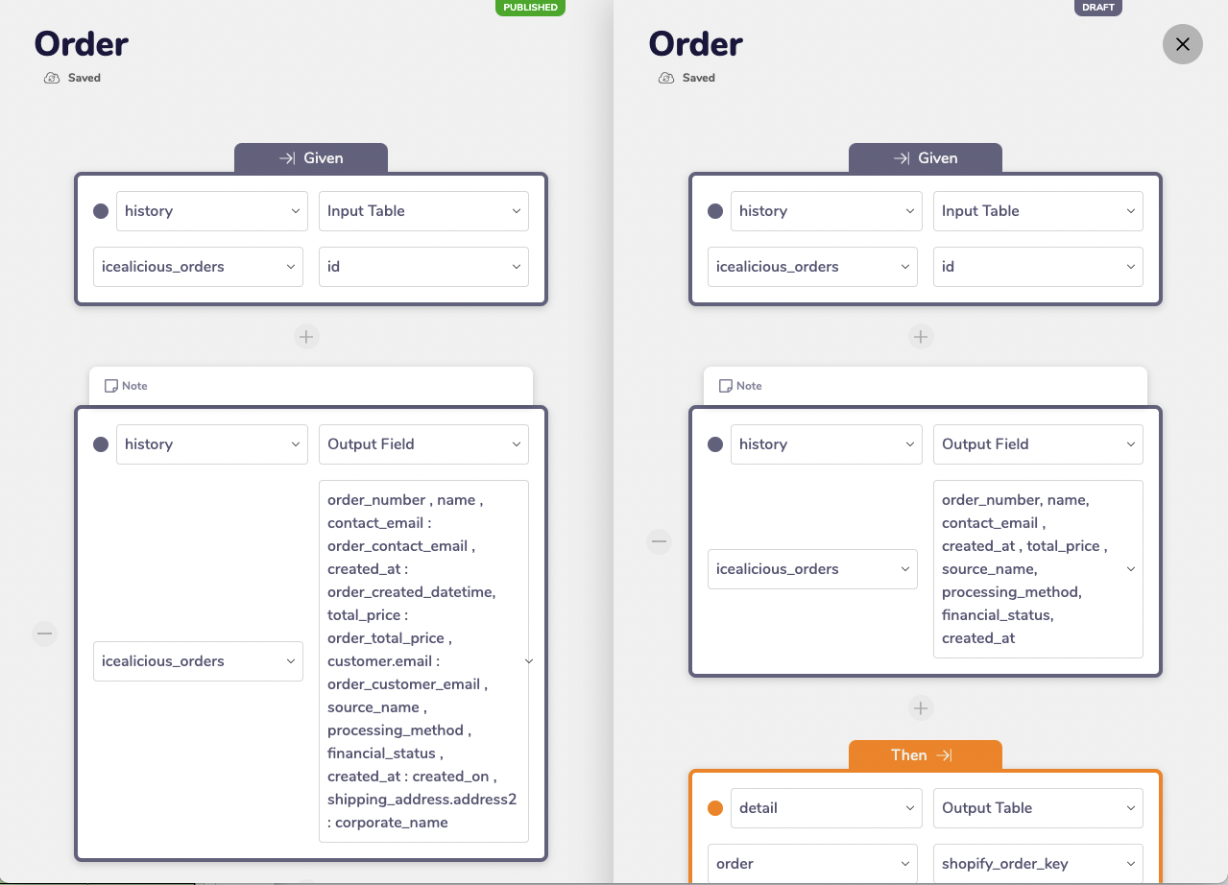This screenshot has width=1228, height=885.
Task: Open history dropdown in published Given block
Action: 211,211
